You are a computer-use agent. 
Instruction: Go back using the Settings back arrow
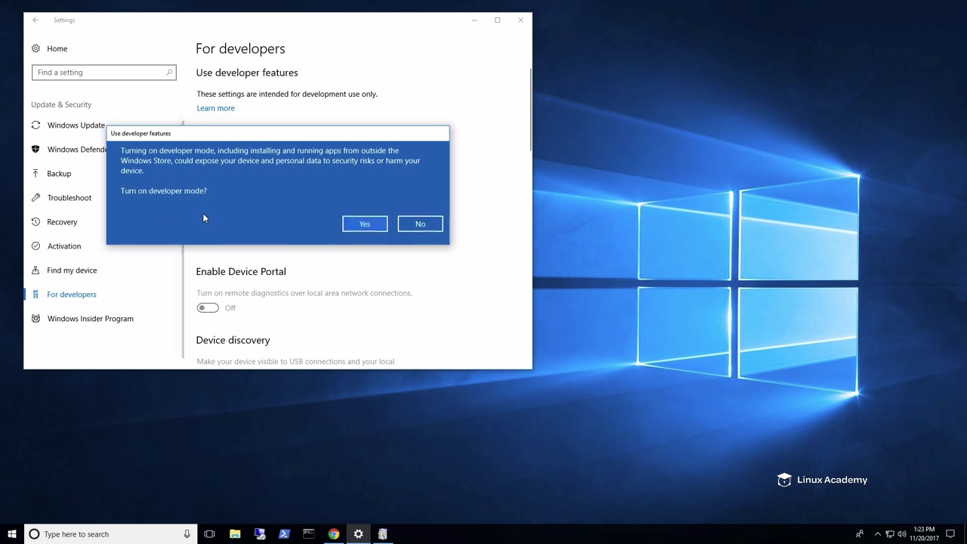tap(36, 20)
